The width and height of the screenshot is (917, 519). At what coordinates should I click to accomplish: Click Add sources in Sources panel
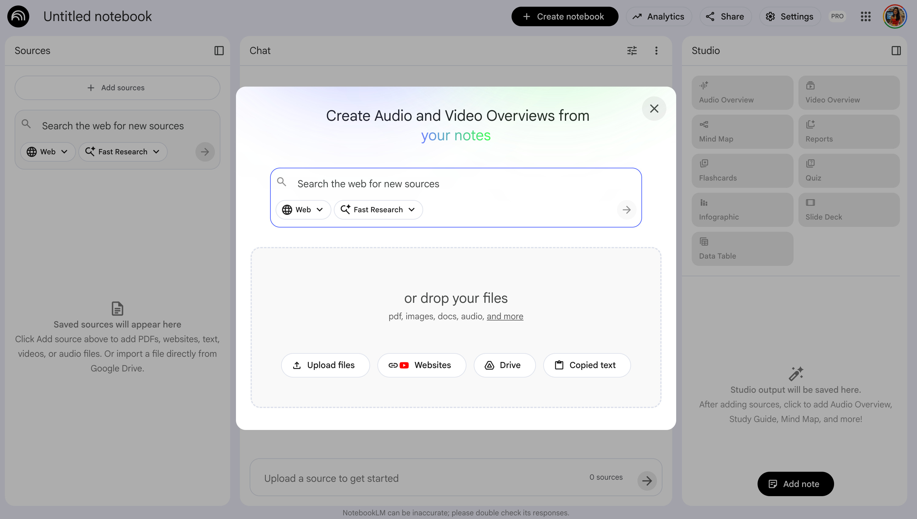coord(117,88)
